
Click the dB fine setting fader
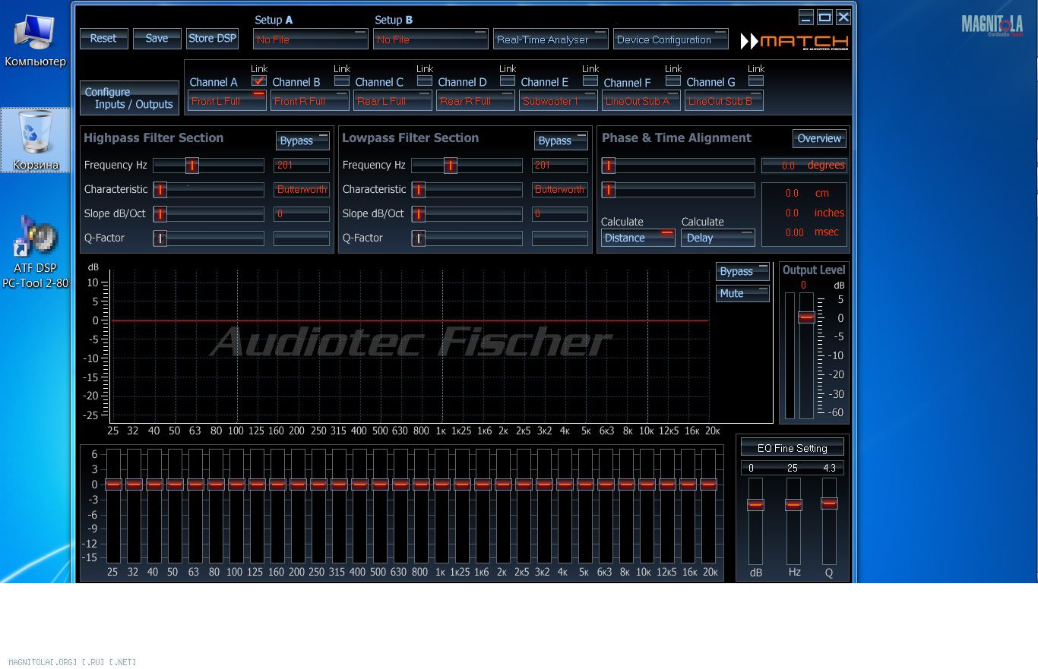click(755, 504)
